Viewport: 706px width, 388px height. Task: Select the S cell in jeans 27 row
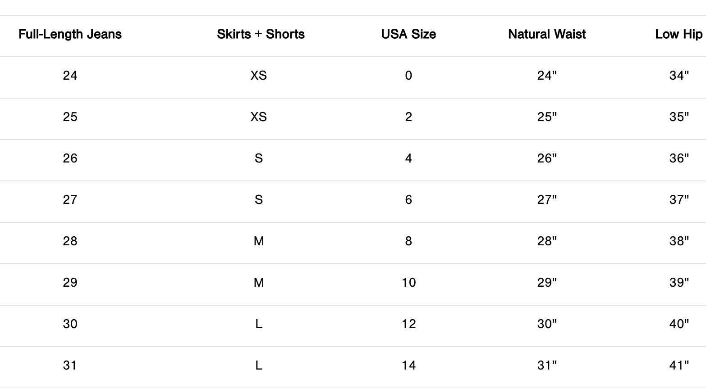coord(259,200)
